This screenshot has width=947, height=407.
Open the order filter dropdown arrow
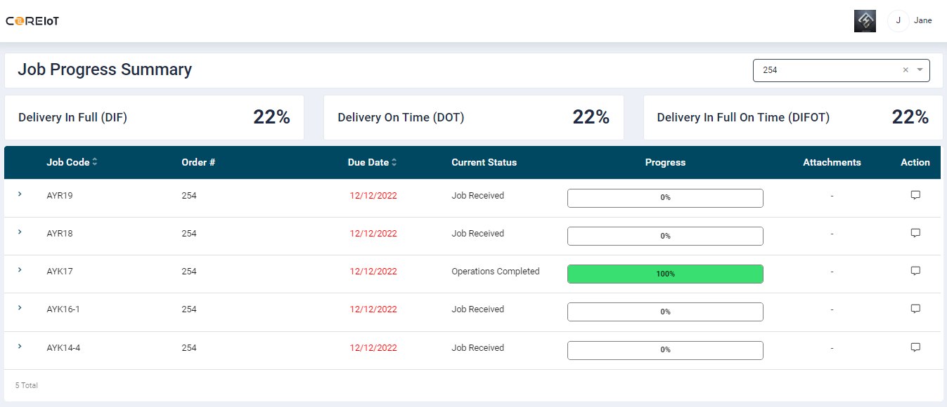pyautogui.click(x=920, y=70)
